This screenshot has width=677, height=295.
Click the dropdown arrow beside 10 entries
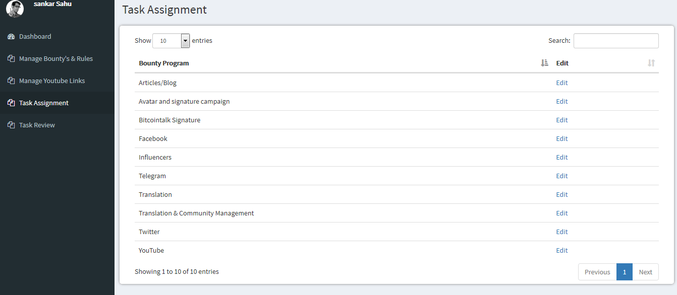tap(185, 41)
